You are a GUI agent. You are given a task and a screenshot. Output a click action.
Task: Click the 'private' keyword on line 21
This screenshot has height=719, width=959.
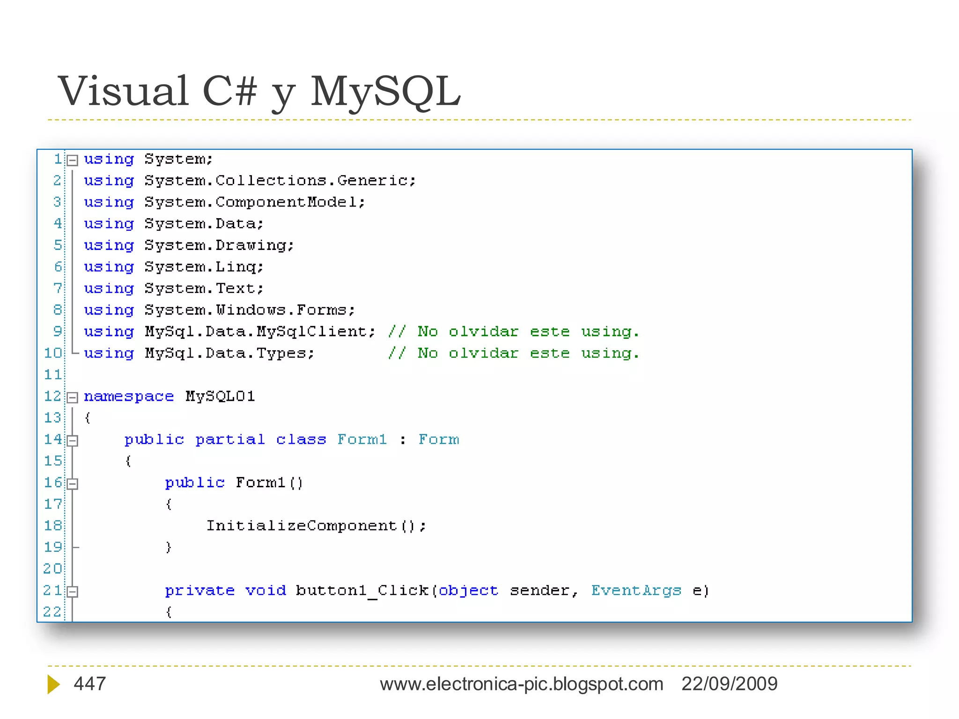click(x=200, y=591)
